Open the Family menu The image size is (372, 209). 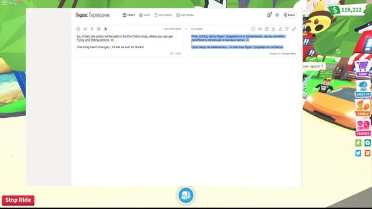(x=363, y=108)
